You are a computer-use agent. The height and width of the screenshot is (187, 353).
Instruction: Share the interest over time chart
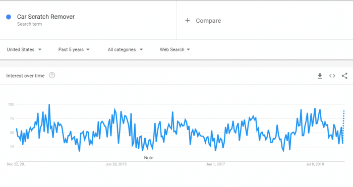click(x=344, y=76)
